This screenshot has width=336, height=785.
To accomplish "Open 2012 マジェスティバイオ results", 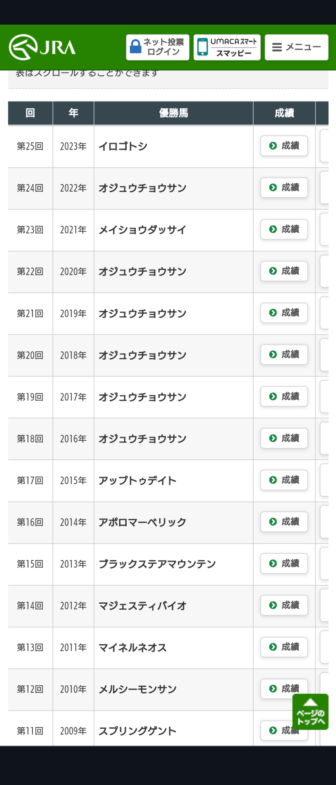I will pyautogui.click(x=284, y=605).
